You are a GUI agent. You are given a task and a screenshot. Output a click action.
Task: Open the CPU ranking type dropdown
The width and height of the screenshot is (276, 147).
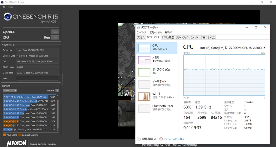[x=10, y=90]
